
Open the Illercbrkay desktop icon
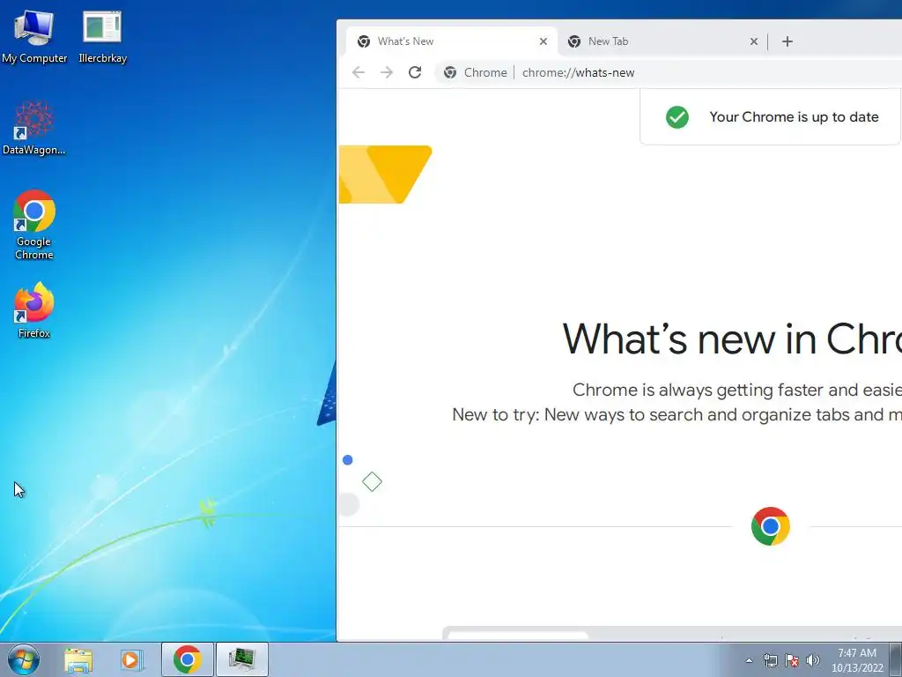[x=102, y=37]
